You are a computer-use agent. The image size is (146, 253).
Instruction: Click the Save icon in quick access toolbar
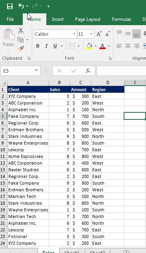click(x=10, y=6)
